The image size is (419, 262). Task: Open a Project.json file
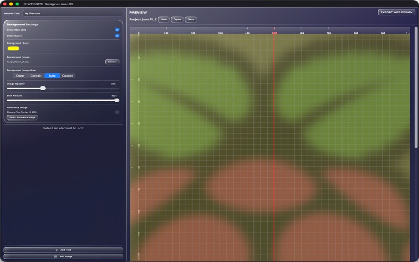[x=177, y=19]
